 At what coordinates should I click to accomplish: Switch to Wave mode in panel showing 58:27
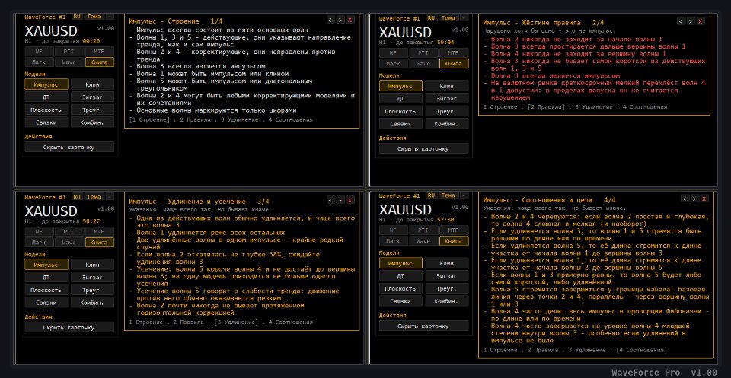[69, 242]
